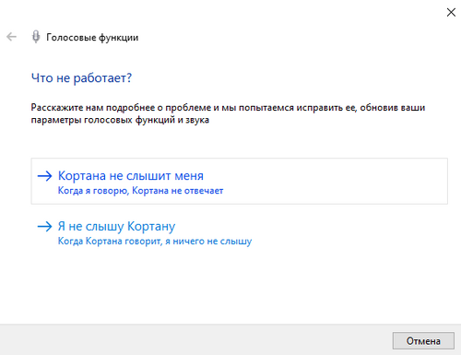Click the subtitle 'Когда я говорю, Кортана не отвечает'
The image size is (461, 355).
point(140,191)
